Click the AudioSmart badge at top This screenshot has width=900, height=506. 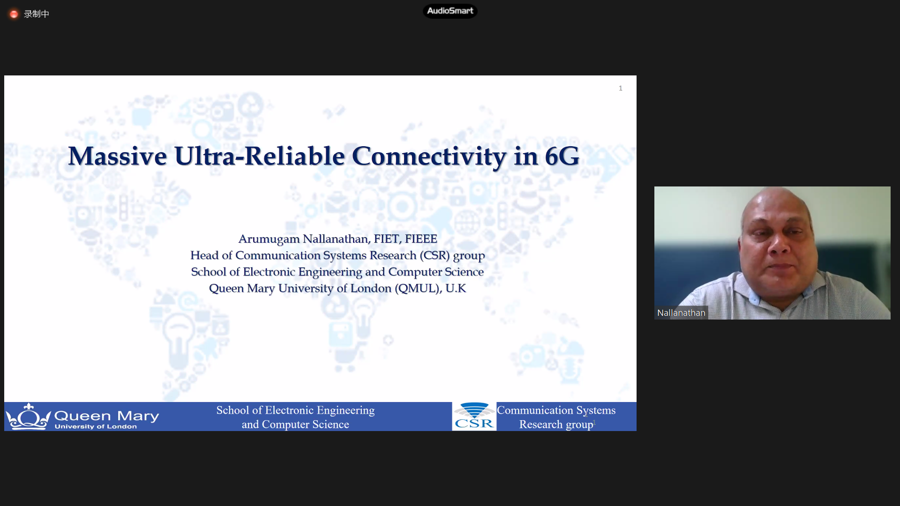coord(450,11)
